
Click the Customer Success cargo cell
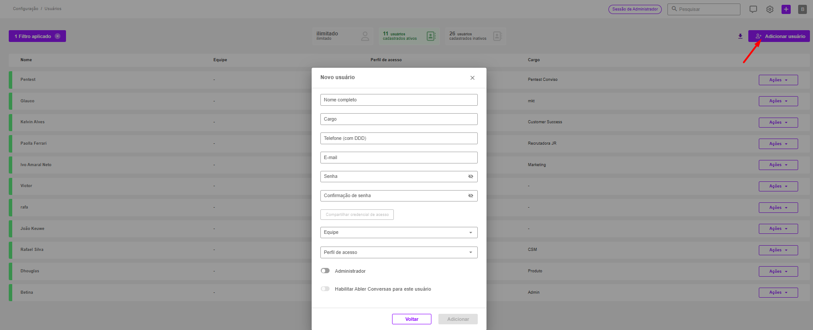pyautogui.click(x=545, y=122)
